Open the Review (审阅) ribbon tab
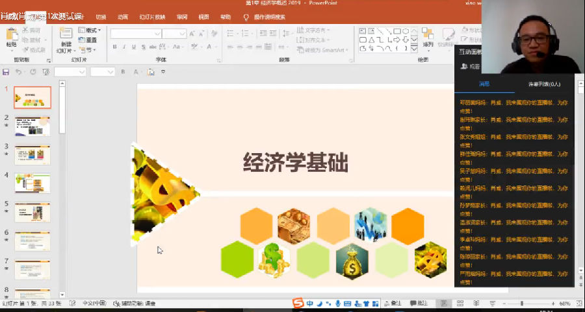 coord(182,17)
